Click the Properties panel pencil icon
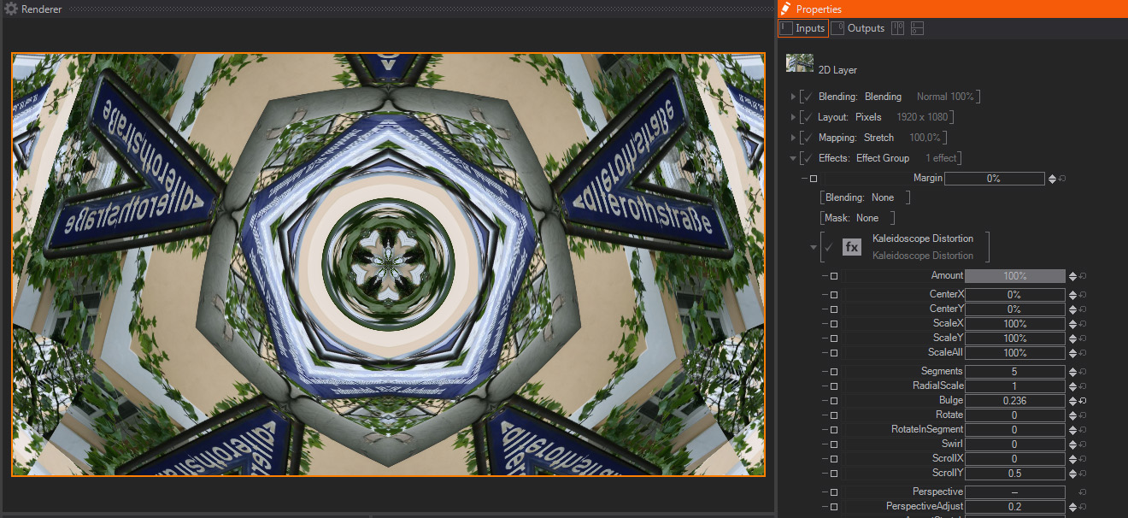1128x518 pixels. pos(785,9)
